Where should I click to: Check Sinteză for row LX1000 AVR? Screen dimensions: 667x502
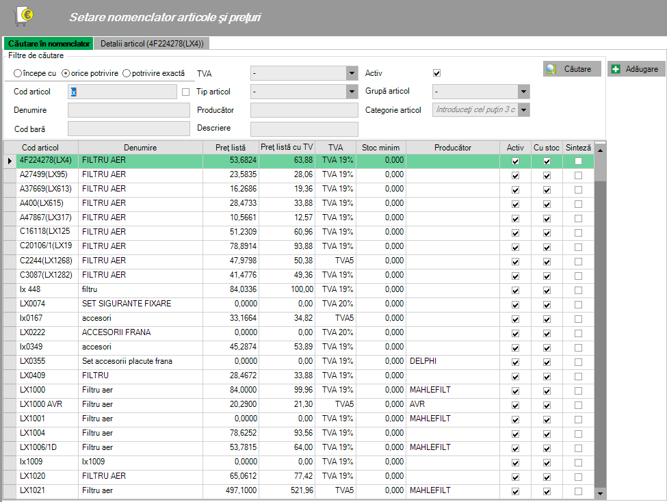point(578,406)
